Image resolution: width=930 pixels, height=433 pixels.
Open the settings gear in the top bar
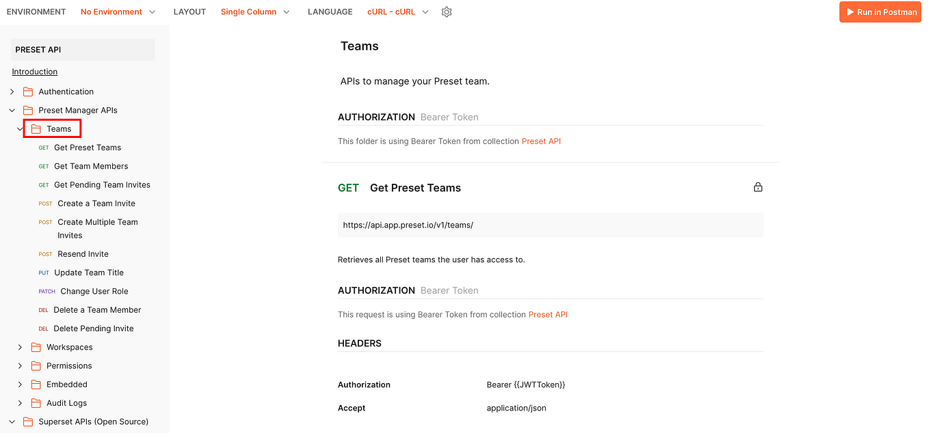click(447, 12)
